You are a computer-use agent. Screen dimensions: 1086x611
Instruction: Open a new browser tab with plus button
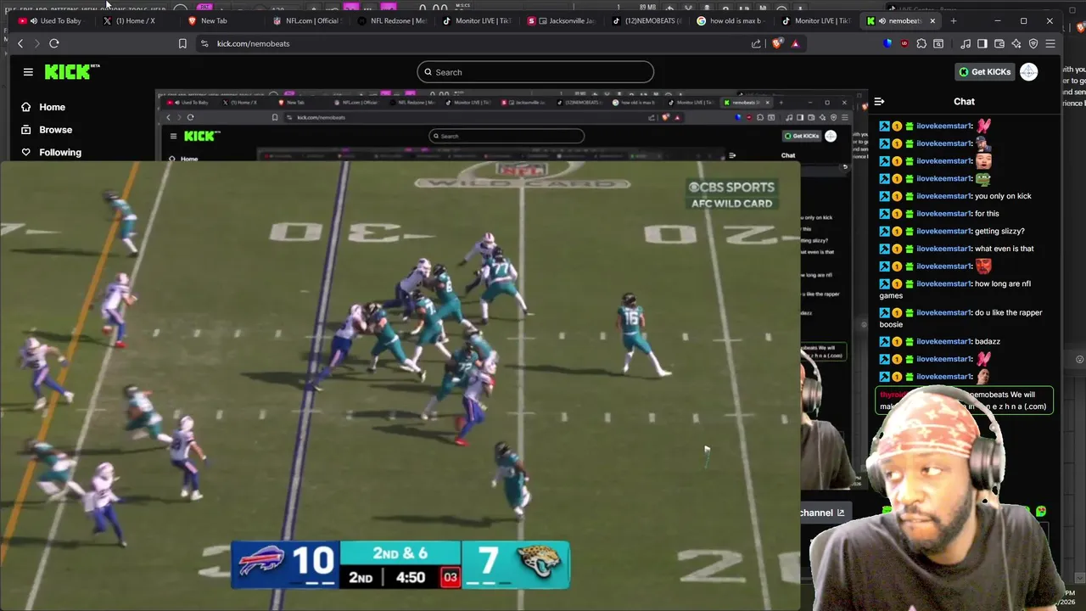(954, 20)
